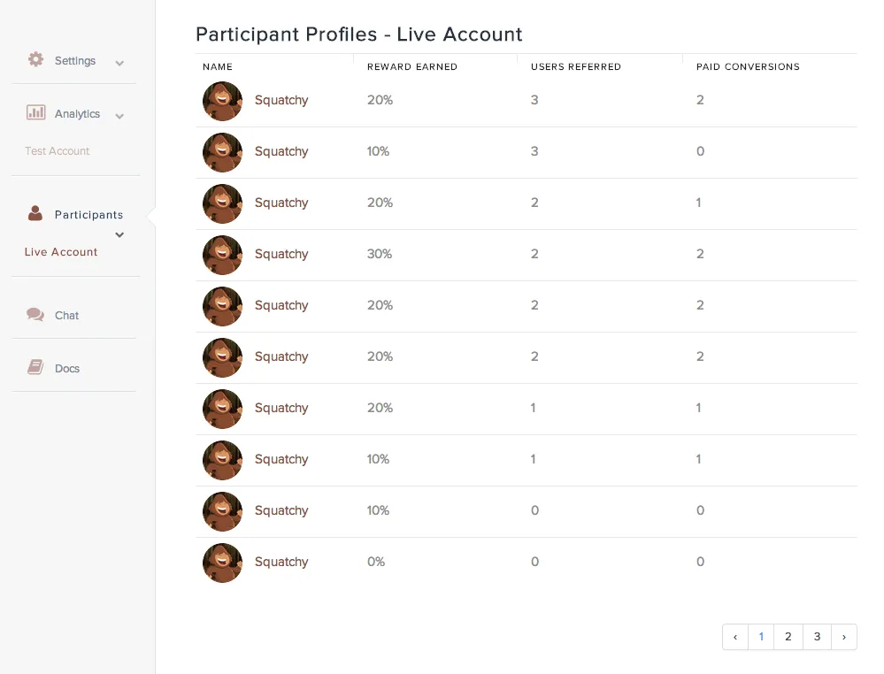This screenshot has height=674, width=884.
Task: Expand the Analytics dropdown chevron
Action: (x=119, y=116)
